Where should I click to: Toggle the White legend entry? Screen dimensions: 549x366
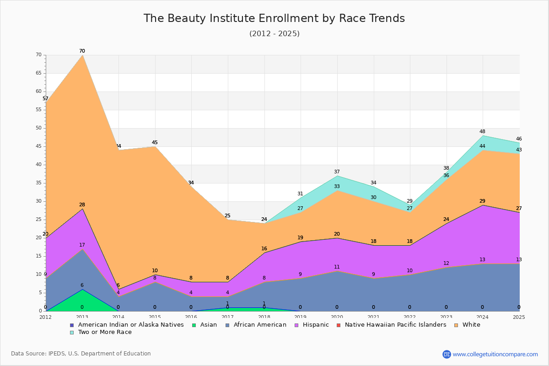[467, 325]
